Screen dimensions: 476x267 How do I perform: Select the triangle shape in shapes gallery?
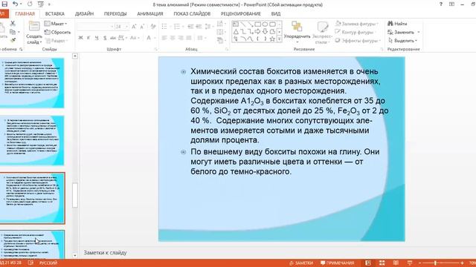tap(236, 31)
